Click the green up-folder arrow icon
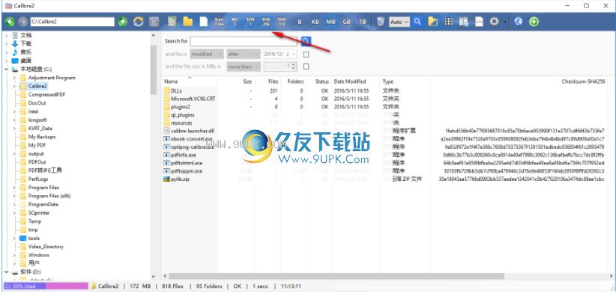Viewport: 616px width, 293px height. [123, 22]
